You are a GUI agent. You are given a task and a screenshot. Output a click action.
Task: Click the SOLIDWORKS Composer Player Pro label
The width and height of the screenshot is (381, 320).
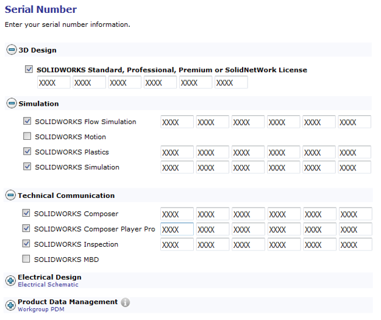pyautogui.click(x=94, y=229)
